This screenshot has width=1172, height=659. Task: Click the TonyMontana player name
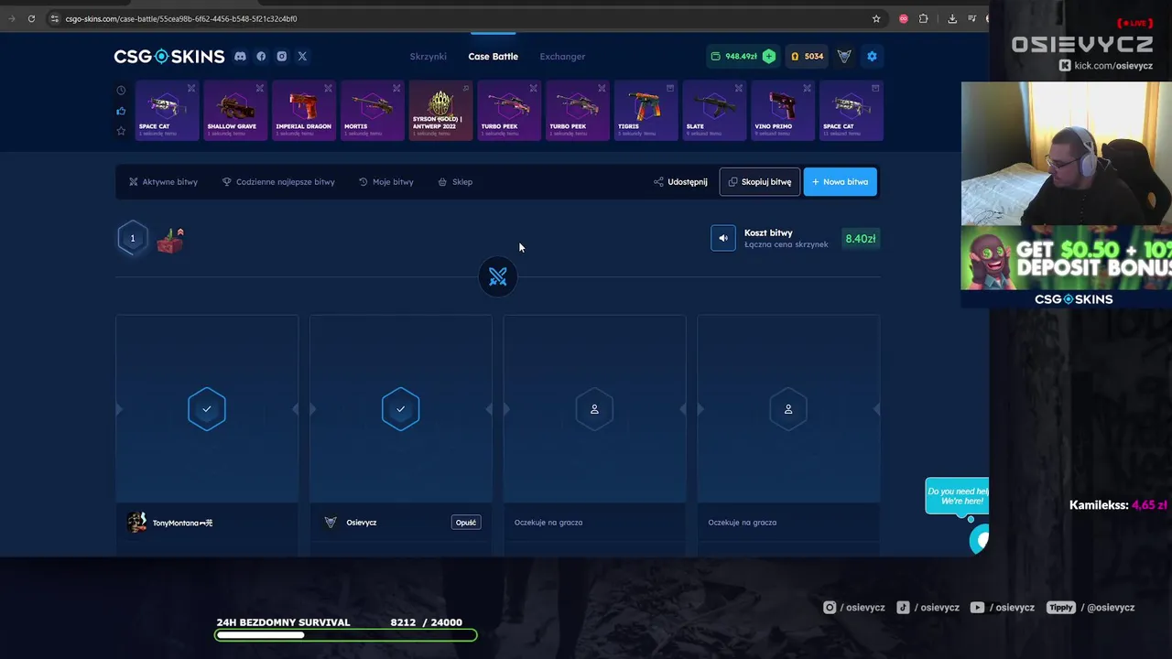182,523
